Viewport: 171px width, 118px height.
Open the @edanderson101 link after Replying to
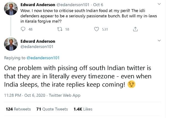tap(43, 58)
